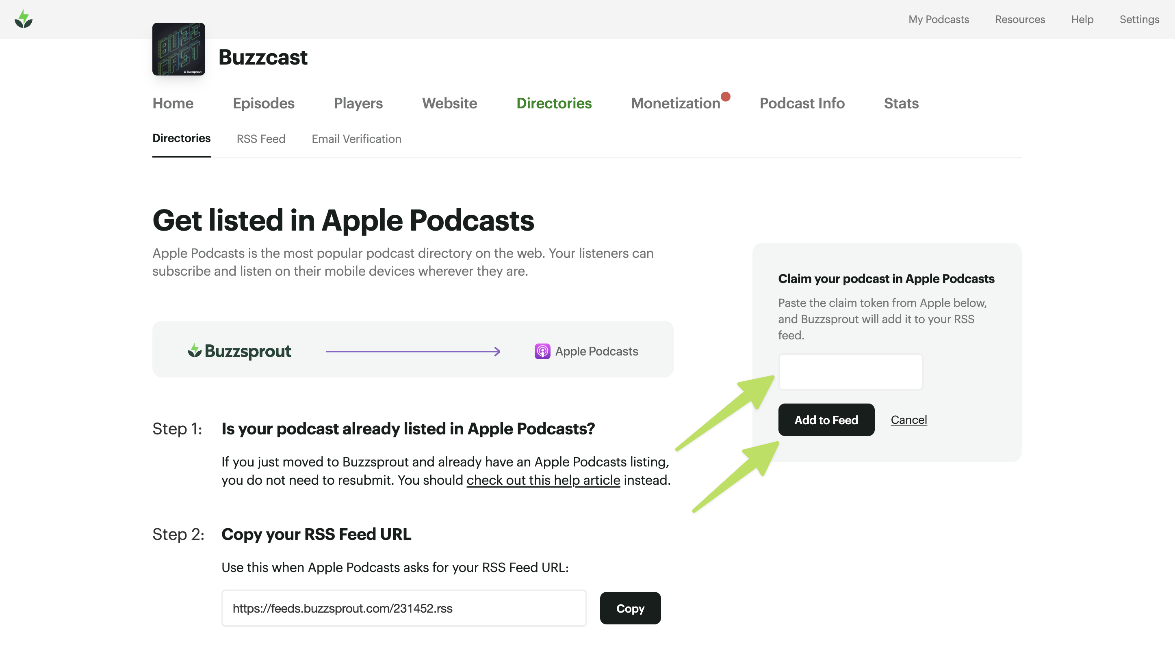
Task: Click the Cancel link
Action: pos(908,420)
